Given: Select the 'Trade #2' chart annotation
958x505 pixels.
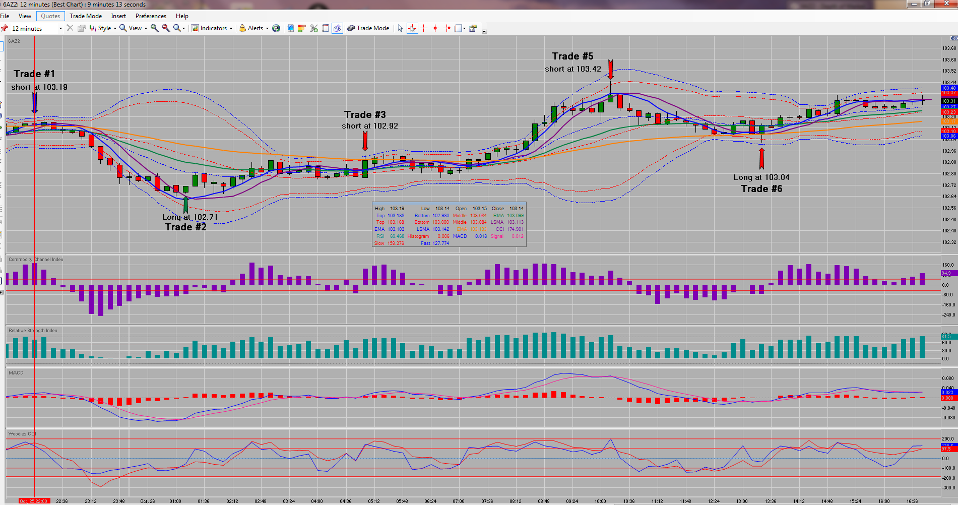Looking at the screenshot, I should click(x=185, y=227).
